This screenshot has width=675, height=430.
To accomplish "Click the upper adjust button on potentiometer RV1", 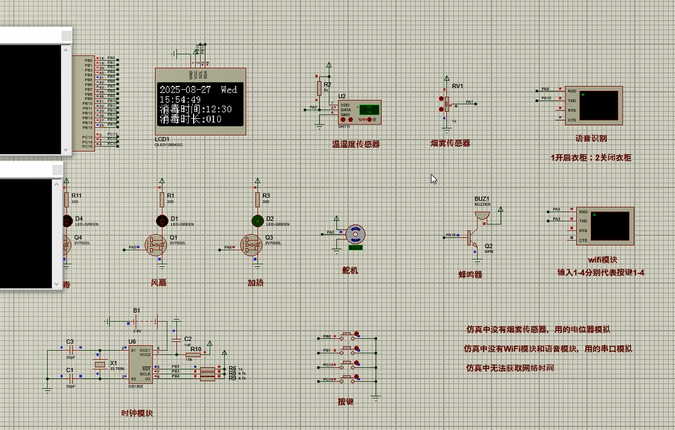I will (x=441, y=98).
